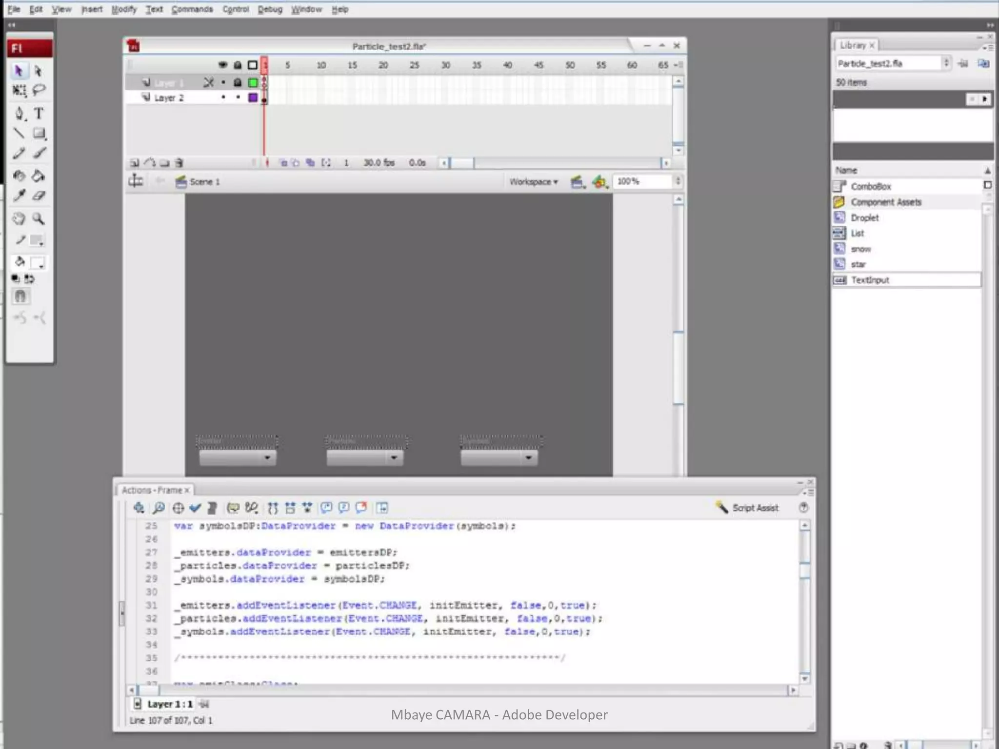999x749 pixels.
Task: Open third combo box on stage
Action: pyautogui.click(x=499, y=457)
